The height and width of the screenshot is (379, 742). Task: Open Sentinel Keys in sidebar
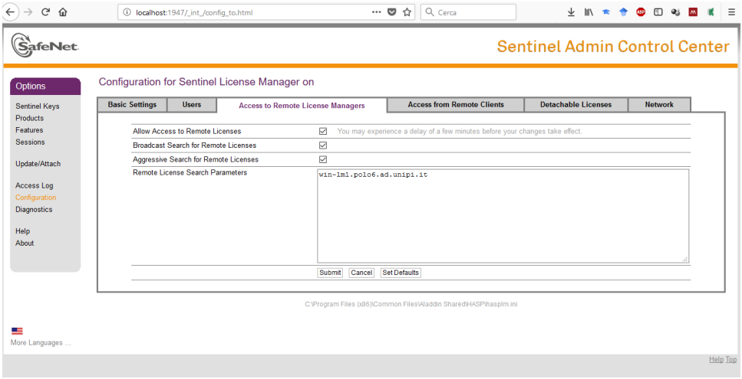click(x=38, y=106)
